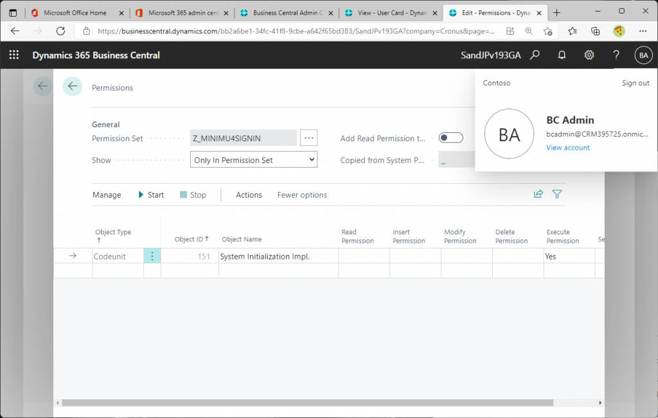This screenshot has height=418, width=658.
Task: Open the browser Favorites star list
Action: click(573, 31)
